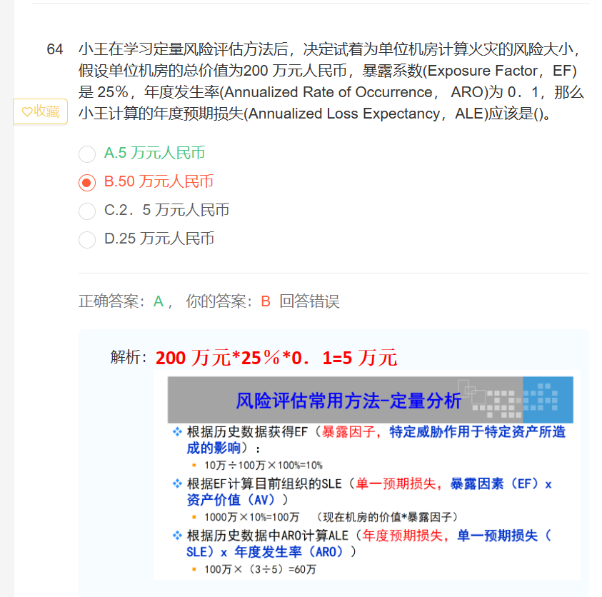The image size is (602, 597).
Task: Pick radio button for option D
Action: click(x=87, y=239)
